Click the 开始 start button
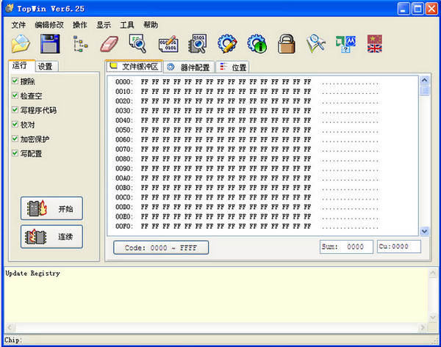 point(51,208)
